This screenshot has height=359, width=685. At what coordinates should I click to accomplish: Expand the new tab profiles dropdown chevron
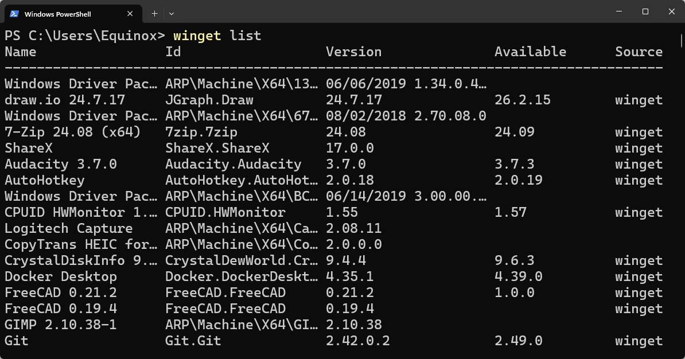tap(172, 13)
